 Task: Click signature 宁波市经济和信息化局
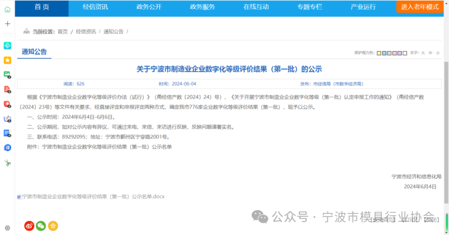(416, 177)
